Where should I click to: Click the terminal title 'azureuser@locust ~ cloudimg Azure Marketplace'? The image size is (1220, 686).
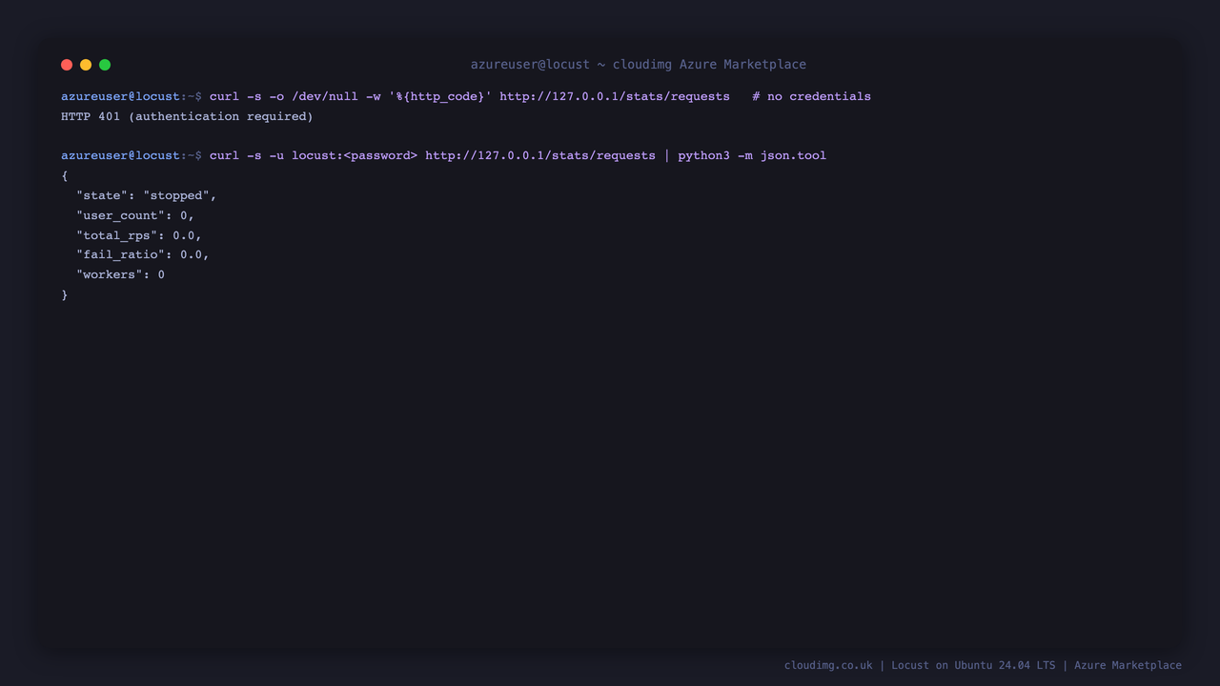tap(639, 65)
